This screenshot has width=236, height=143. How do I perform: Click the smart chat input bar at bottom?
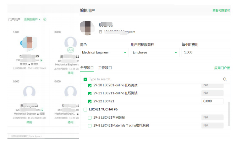point(43,136)
